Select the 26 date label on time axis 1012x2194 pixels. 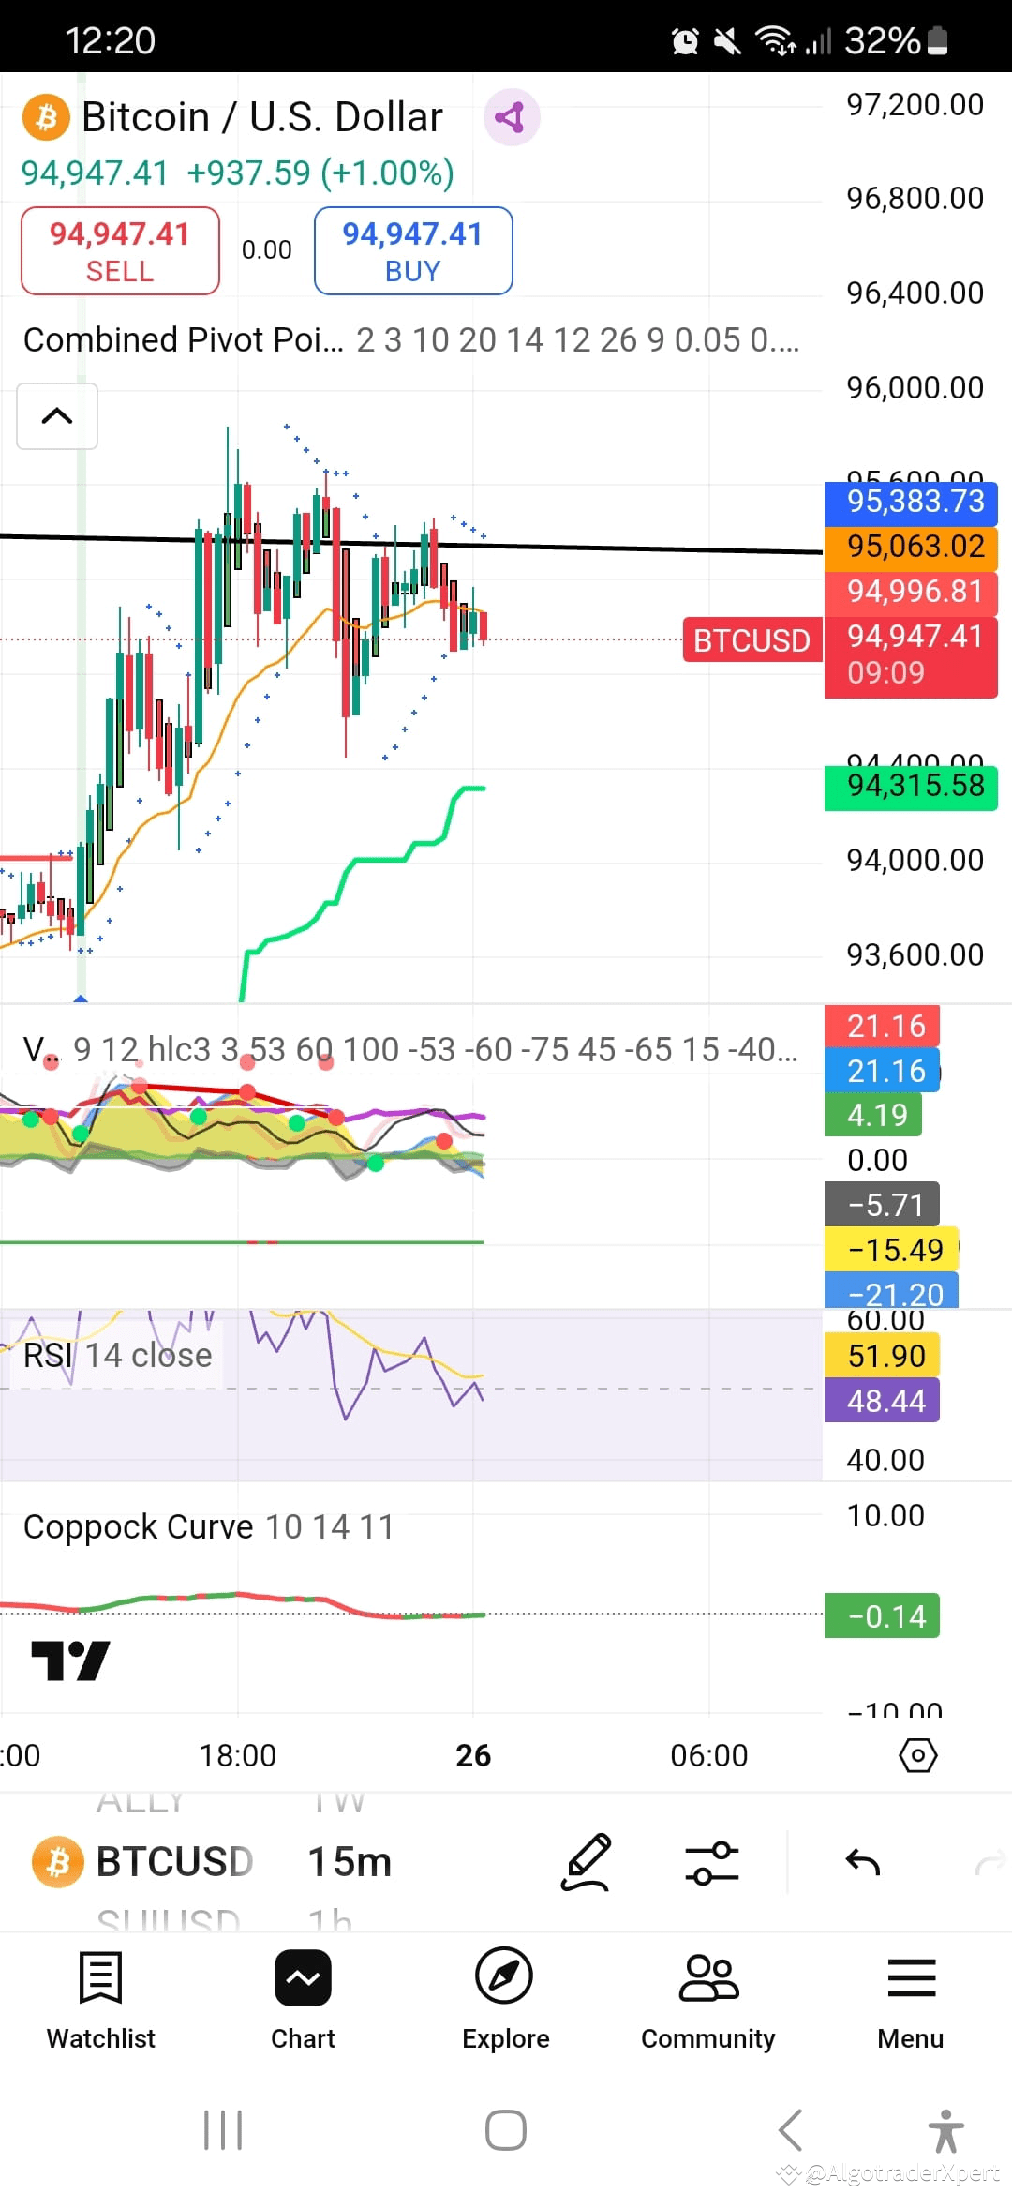473,1755
